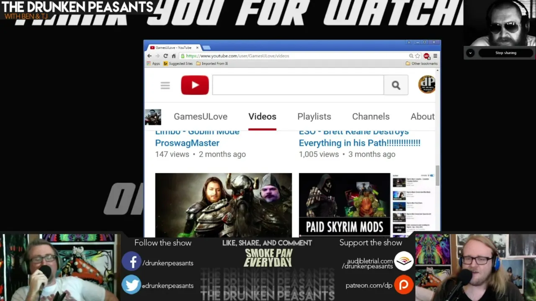Click the 'Follow the show' text
This screenshot has height=301, width=536.
pos(163,243)
